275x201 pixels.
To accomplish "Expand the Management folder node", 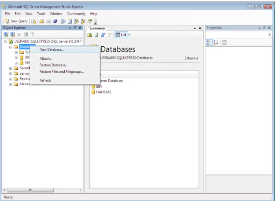I will [x=11, y=84].
